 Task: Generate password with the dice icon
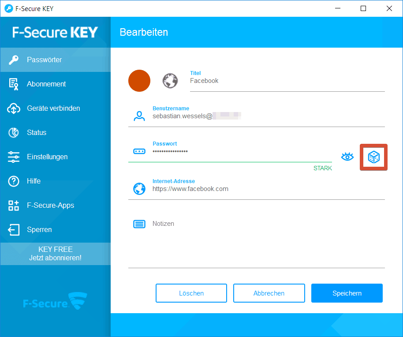point(374,157)
